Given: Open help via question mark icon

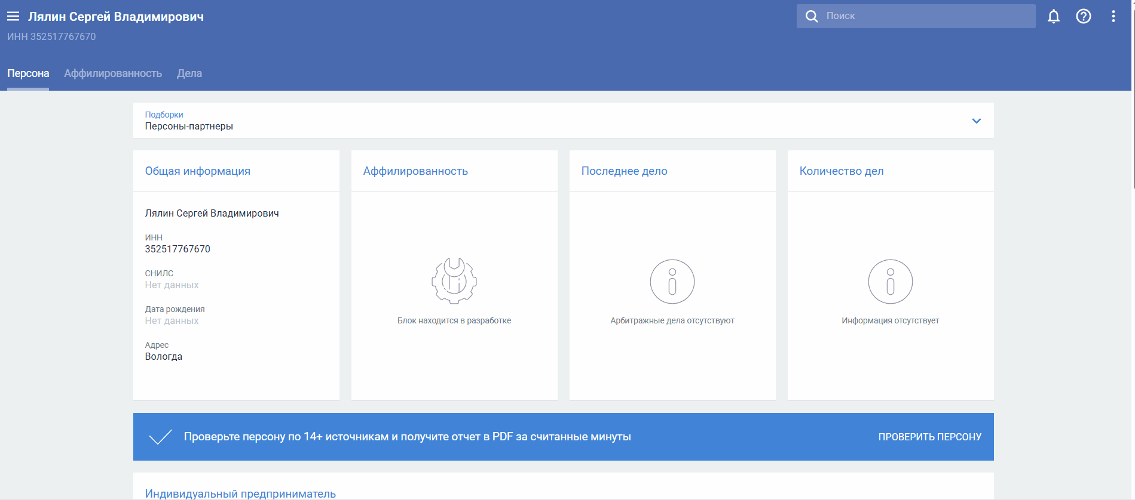Looking at the screenshot, I should pyautogui.click(x=1083, y=17).
